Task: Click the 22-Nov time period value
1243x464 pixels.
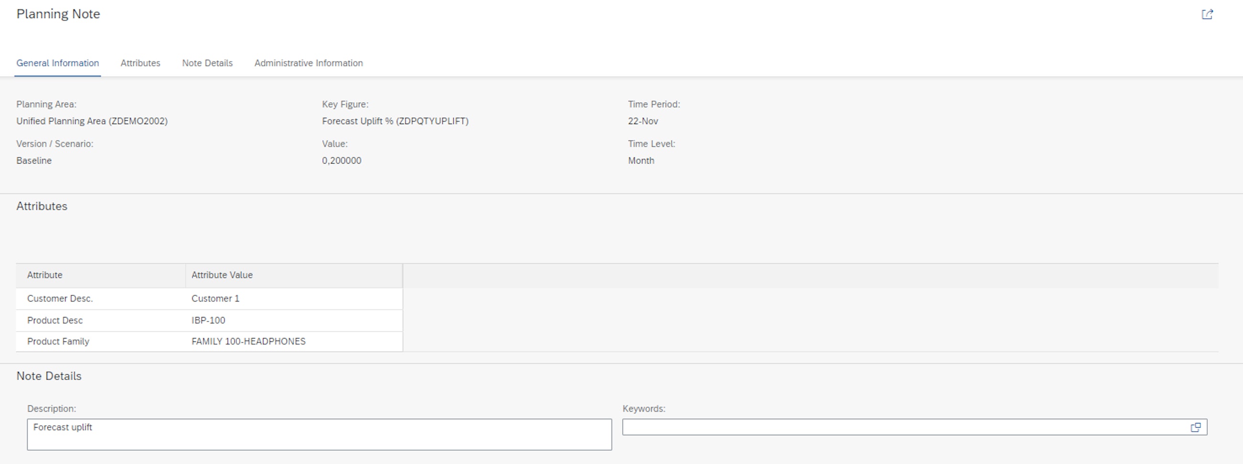Action: coord(643,121)
